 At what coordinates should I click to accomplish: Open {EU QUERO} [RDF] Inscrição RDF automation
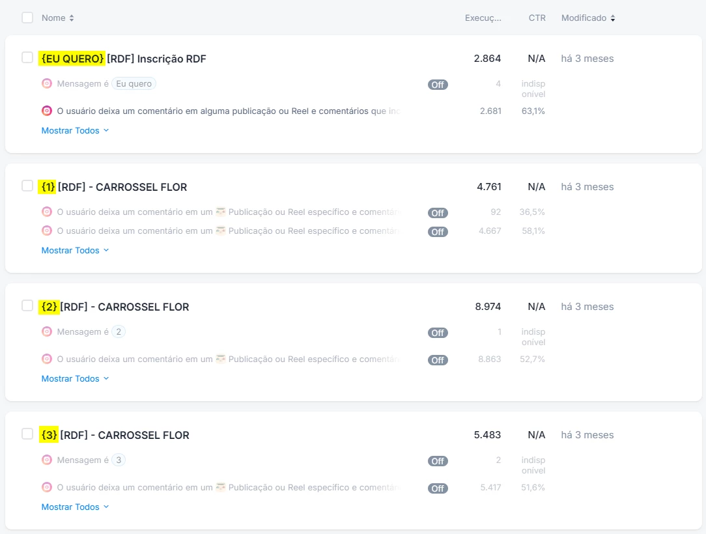(156, 59)
